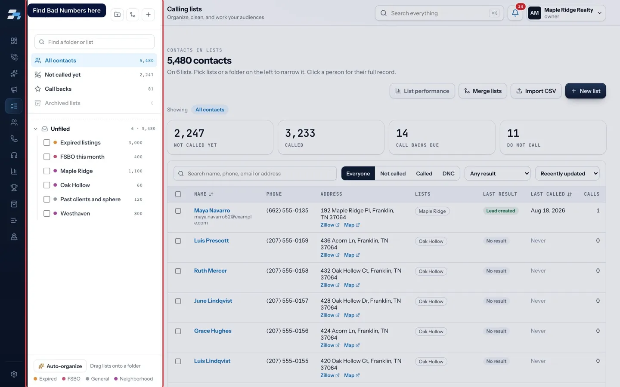This screenshot has height=387, width=620.
Task: Open Maya Navarro's Zillow link
Action: (x=330, y=225)
